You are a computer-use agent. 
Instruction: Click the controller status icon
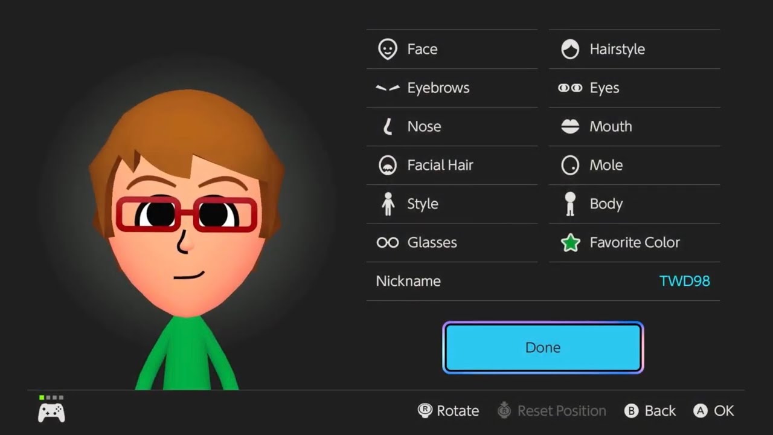point(51,409)
